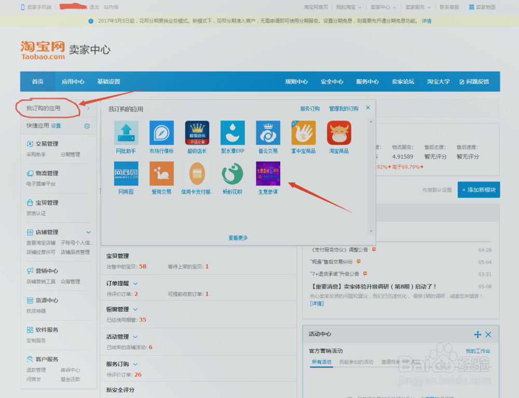The width and height of the screenshot is (519, 398).
Task: Open the 《支付服务协议》调整公告 announcement
Action: pyautogui.click(x=339, y=249)
